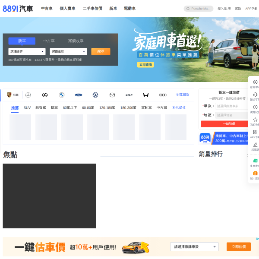
Task: Click the customer service headset icon
Action: point(255,95)
